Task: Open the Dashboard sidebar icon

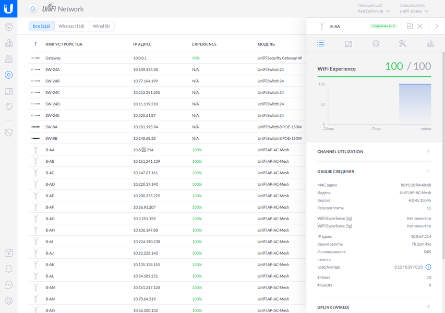Action: [8, 27]
